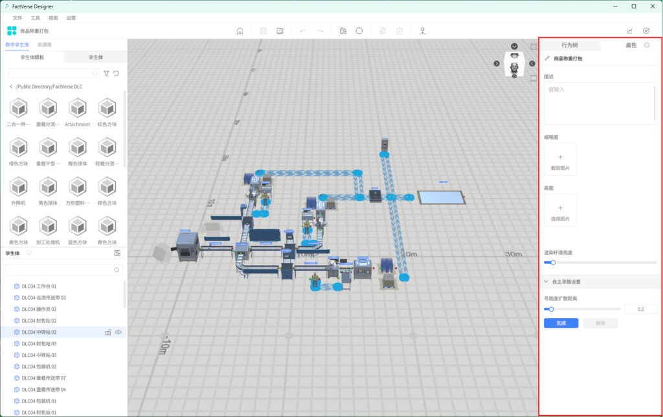Image resolution: width=663 pixels, height=417 pixels.
Task: Toggle visibility eye of DLC04 中转站 02
Action: (118, 332)
